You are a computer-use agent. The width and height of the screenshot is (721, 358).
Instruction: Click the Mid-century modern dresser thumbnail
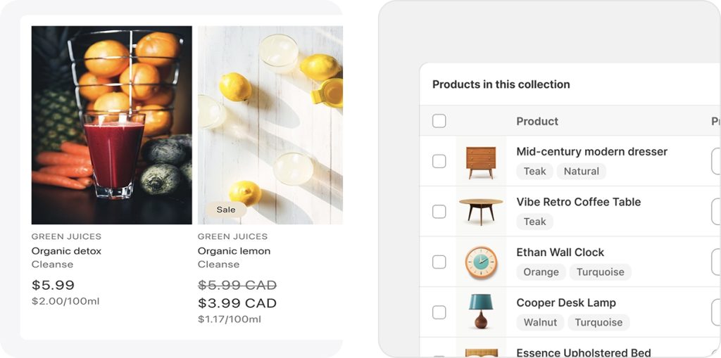[481, 162]
